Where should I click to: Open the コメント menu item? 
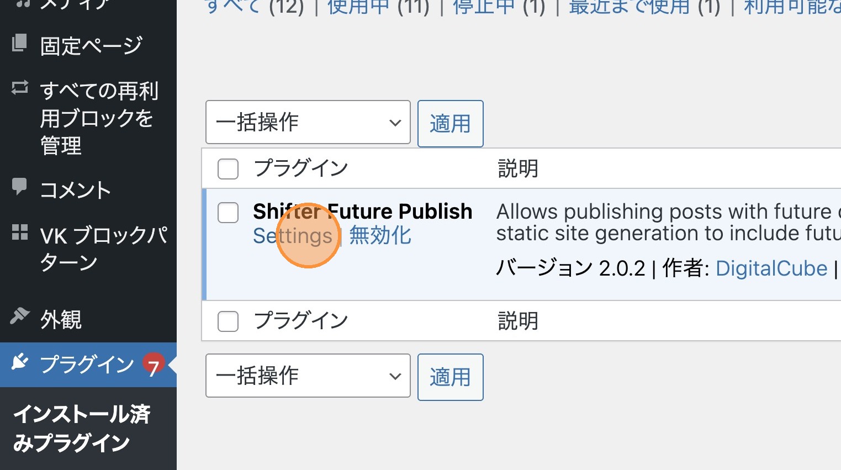76,191
